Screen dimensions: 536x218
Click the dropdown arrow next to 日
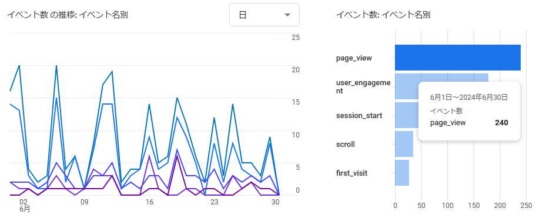point(287,15)
